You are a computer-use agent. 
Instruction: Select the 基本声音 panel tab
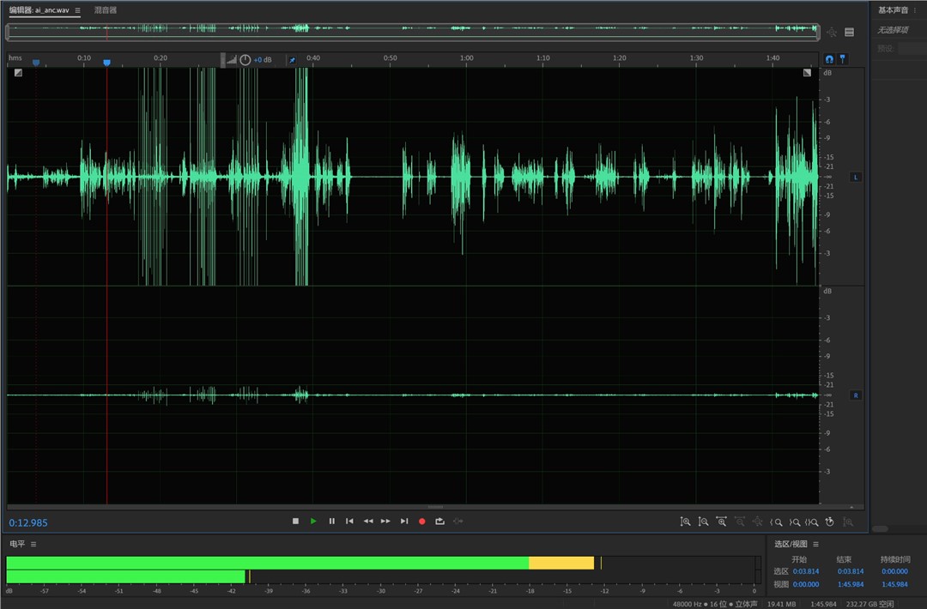point(893,10)
